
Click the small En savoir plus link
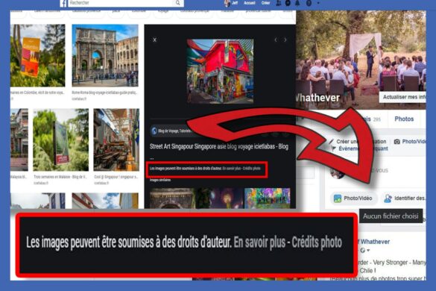[x=231, y=168]
